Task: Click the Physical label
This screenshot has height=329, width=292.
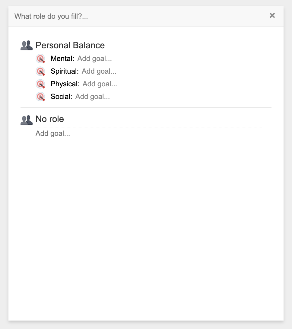Action: tap(65, 84)
